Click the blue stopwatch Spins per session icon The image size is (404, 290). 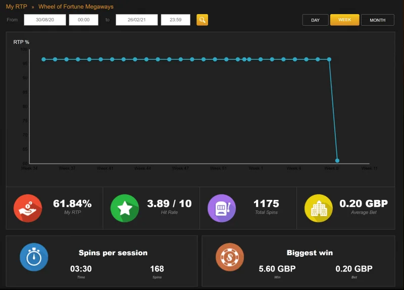(34, 257)
